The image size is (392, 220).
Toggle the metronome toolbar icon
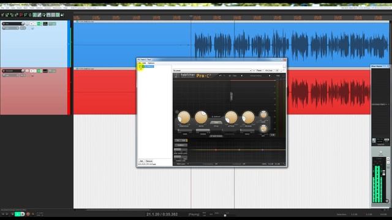30,15
